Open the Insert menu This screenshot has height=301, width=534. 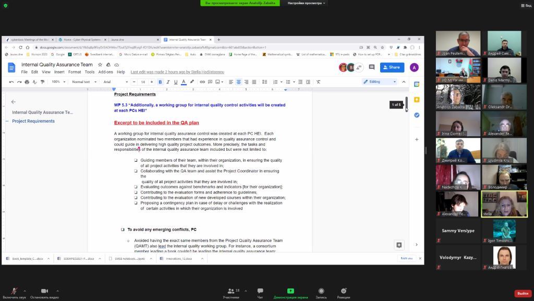[x=59, y=72]
